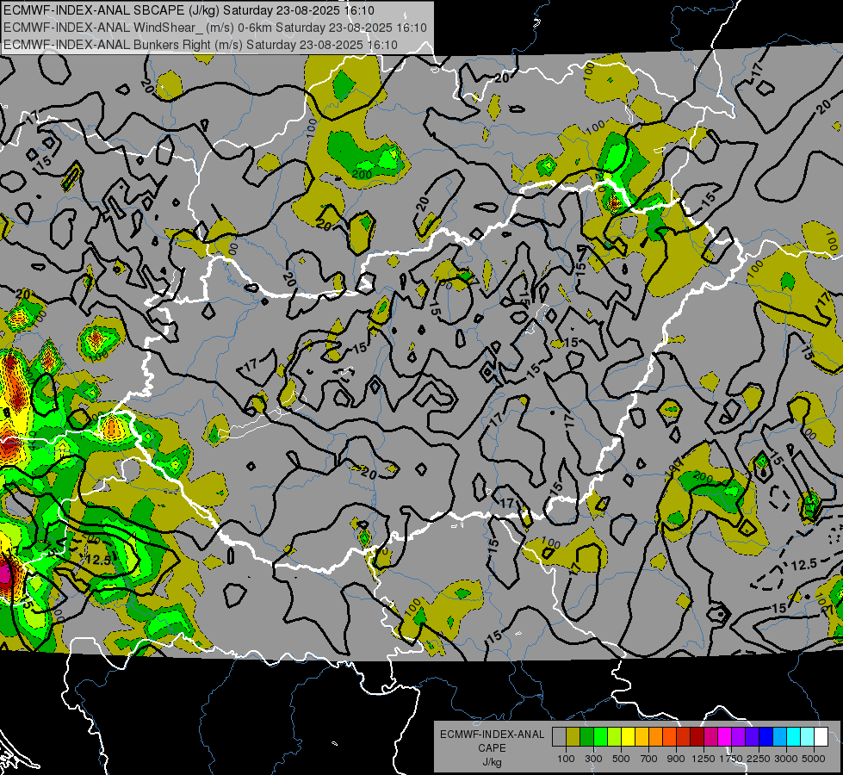Pick the pure blue legend swatch
The height and width of the screenshot is (775, 843).
(x=766, y=737)
